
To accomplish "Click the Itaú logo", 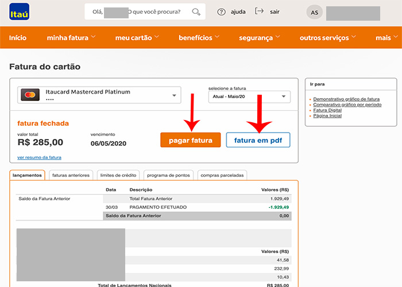I will click(19, 11).
